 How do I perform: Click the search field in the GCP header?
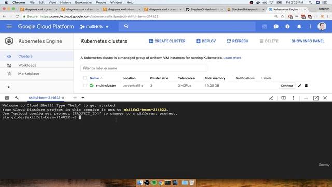[187, 26]
